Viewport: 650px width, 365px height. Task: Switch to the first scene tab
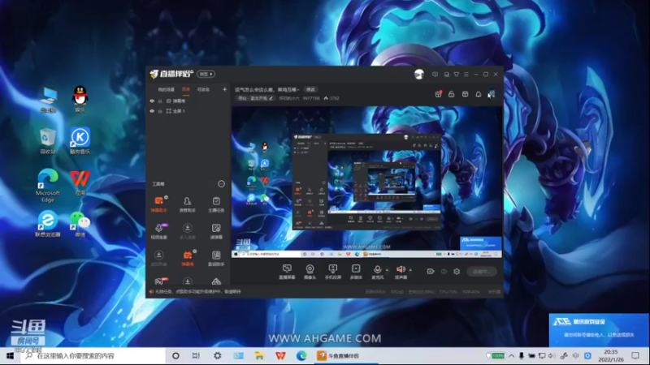coord(167,89)
